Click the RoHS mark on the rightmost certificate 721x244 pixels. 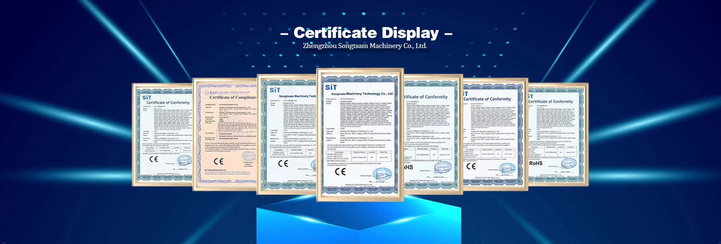pyautogui.click(x=536, y=163)
